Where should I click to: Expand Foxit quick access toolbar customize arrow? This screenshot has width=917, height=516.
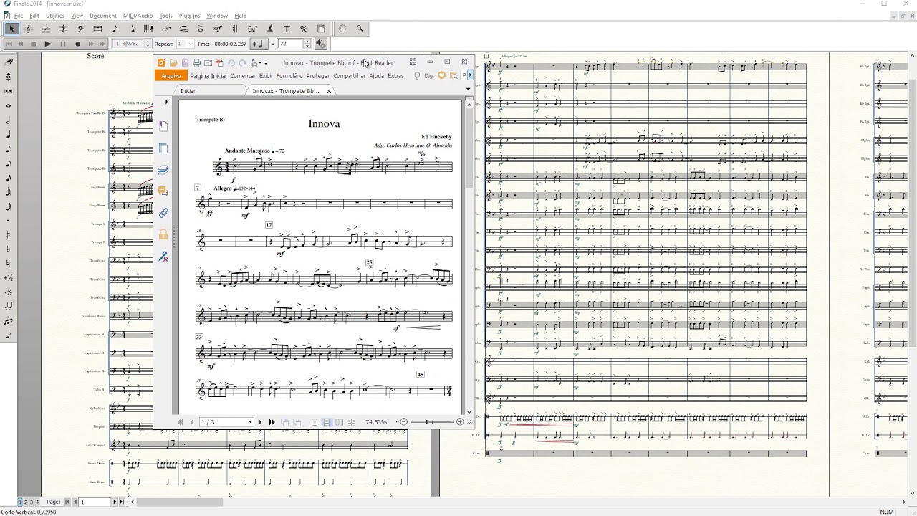click(266, 63)
